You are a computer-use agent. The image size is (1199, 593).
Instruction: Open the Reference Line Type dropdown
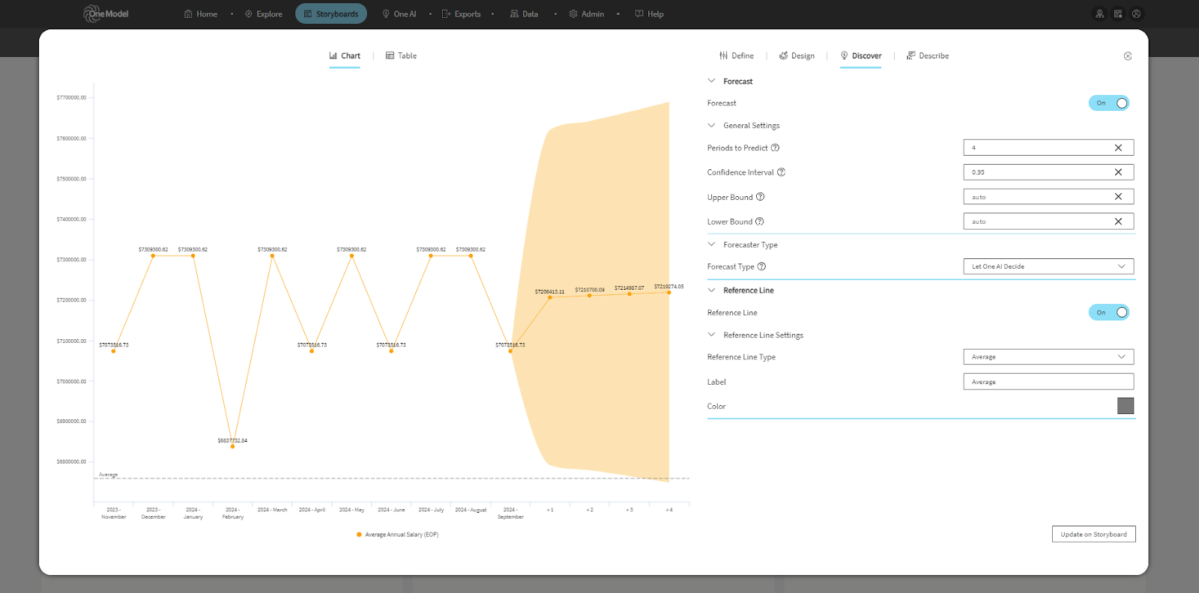click(x=1048, y=357)
